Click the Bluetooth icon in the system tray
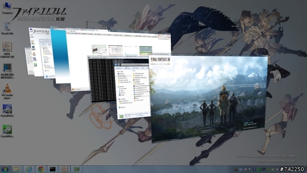This screenshot has height=173, width=307. (x=254, y=169)
